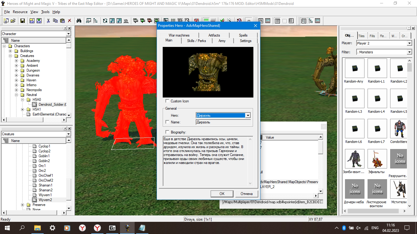The width and height of the screenshot is (417, 234).
Task: Open 7-Zip from the taskbar
Action: point(112,228)
